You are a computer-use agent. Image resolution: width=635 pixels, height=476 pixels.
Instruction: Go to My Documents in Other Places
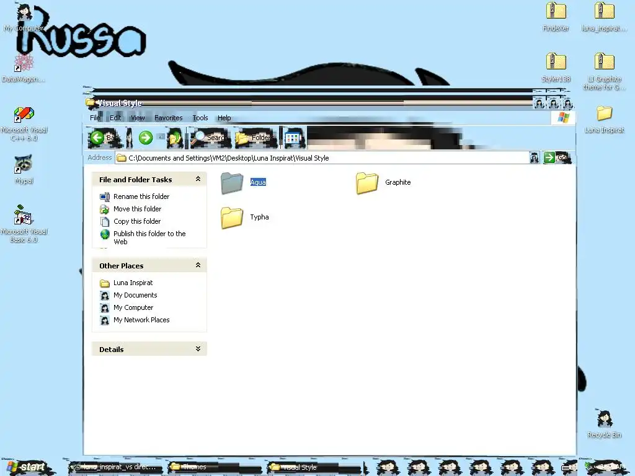point(135,295)
